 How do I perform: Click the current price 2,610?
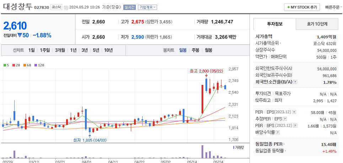(x=15, y=26)
